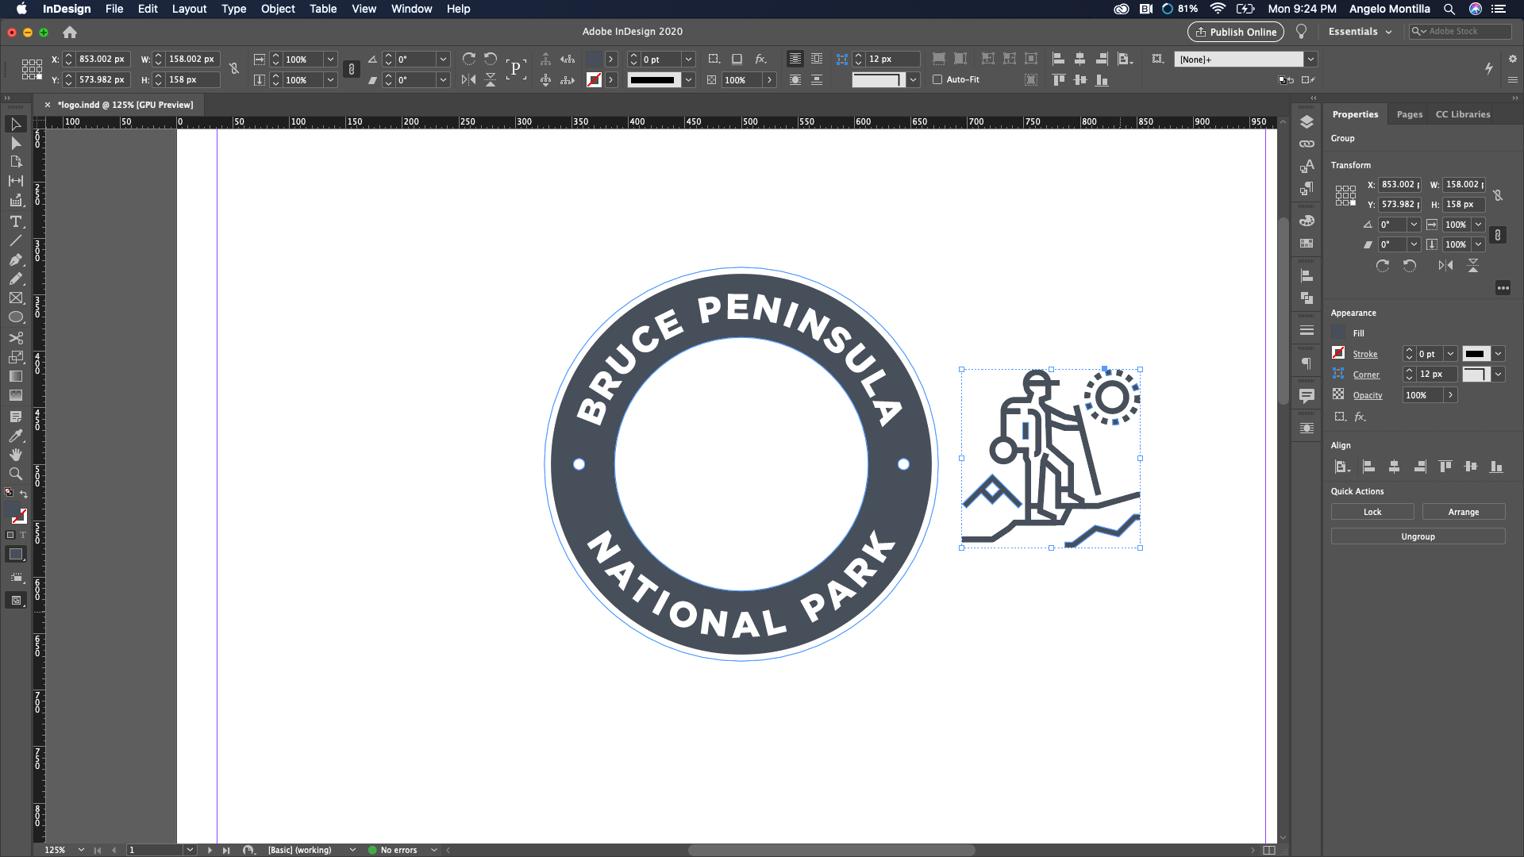Open the Layers panel icon
This screenshot has height=857, width=1524.
[x=1307, y=122]
